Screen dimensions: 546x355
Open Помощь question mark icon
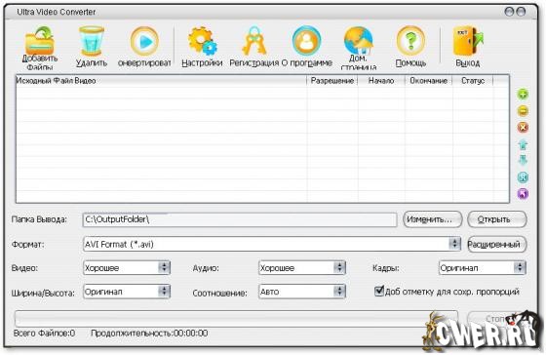click(410, 41)
